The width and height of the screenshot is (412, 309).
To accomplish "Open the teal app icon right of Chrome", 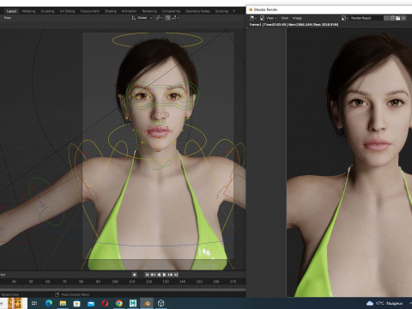I will [133, 303].
